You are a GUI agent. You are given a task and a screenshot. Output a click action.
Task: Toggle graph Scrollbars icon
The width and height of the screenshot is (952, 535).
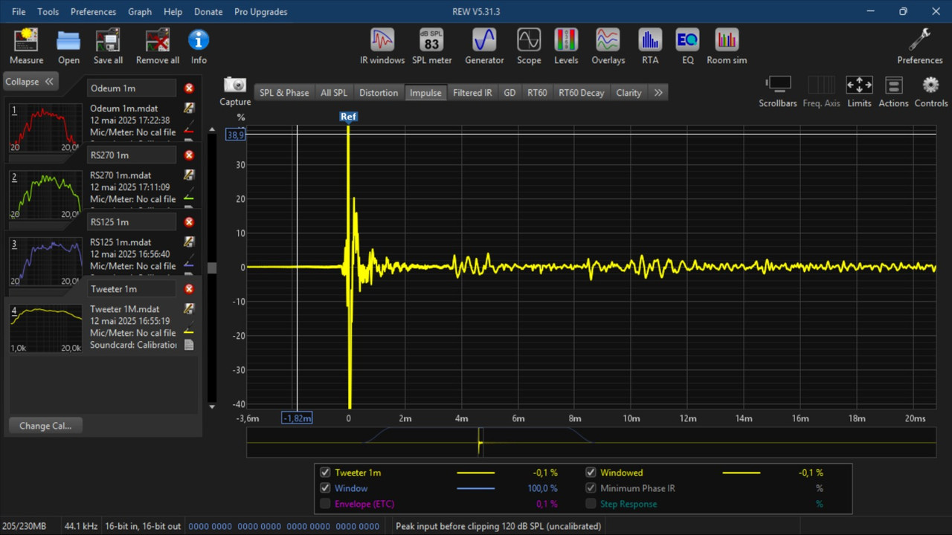(778, 85)
